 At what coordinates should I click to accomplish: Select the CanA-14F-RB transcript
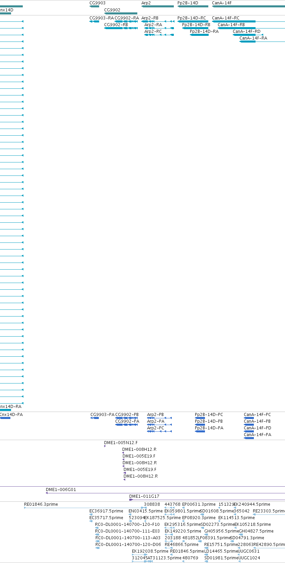[251, 28]
